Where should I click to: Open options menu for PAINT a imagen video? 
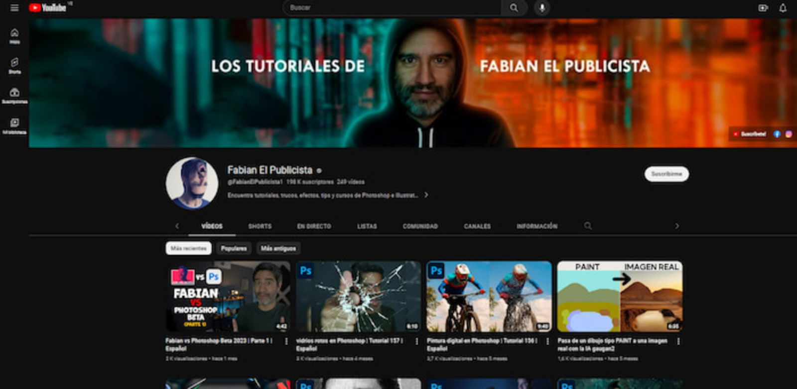678,341
